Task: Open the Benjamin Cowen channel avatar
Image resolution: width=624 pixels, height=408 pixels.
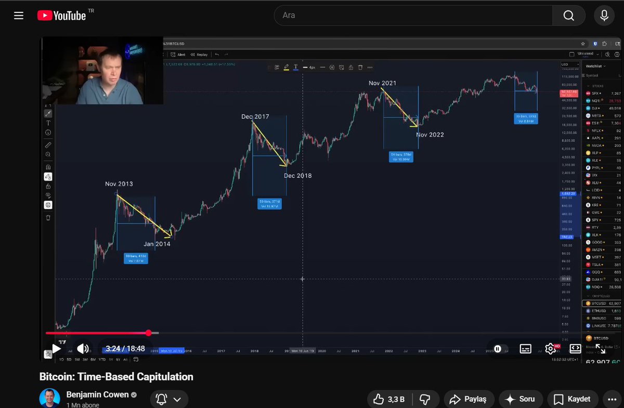Action: (x=49, y=398)
